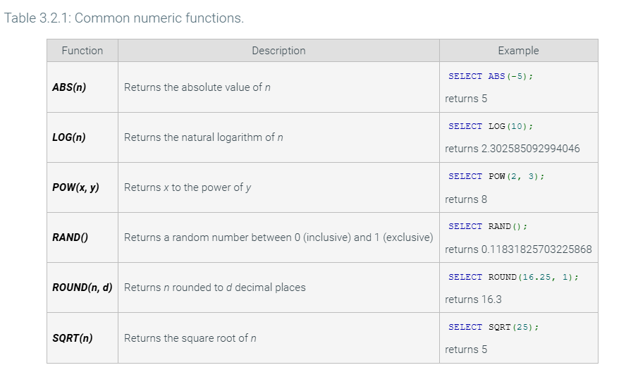
Task: Click the RAND() function name cell
Action: tap(70, 237)
